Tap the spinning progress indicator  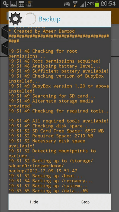pos(31,19)
